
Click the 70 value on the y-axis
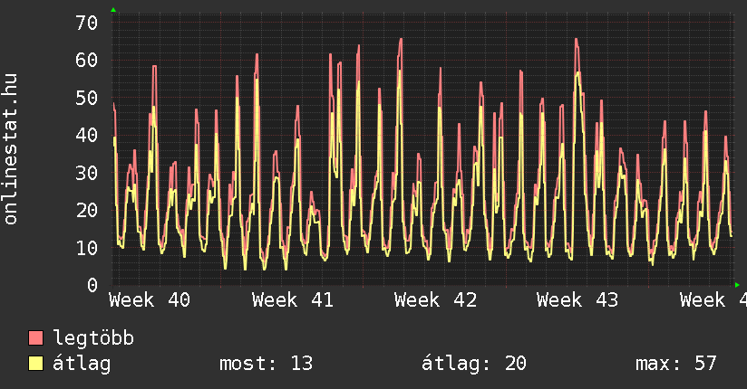(x=86, y=23)
